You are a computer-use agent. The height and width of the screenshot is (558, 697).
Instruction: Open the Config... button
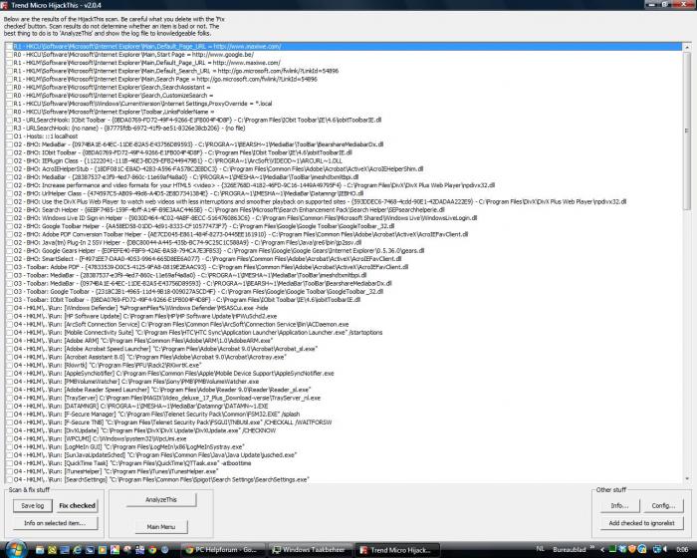[x=663, y=505]
